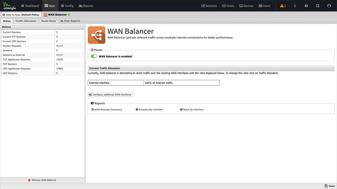Go to the Dashboard menu
The width and height of the screenshot is (337, 189).
click(x=30, y=6)
